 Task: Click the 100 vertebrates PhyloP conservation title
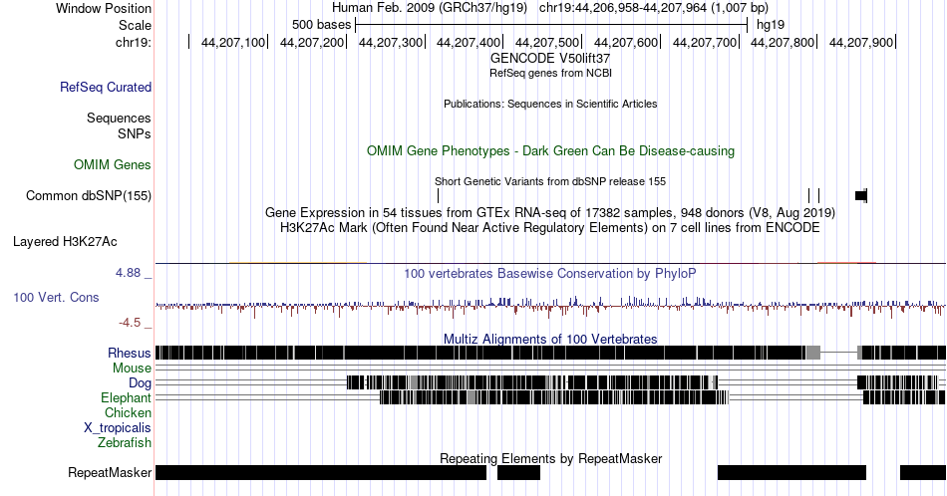(550, 273)
